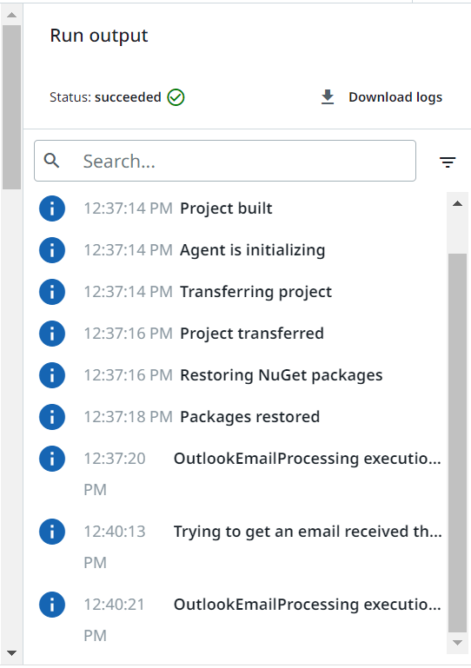
Task: Click the outer panel scroll up arrow
Action: [11, 16]
